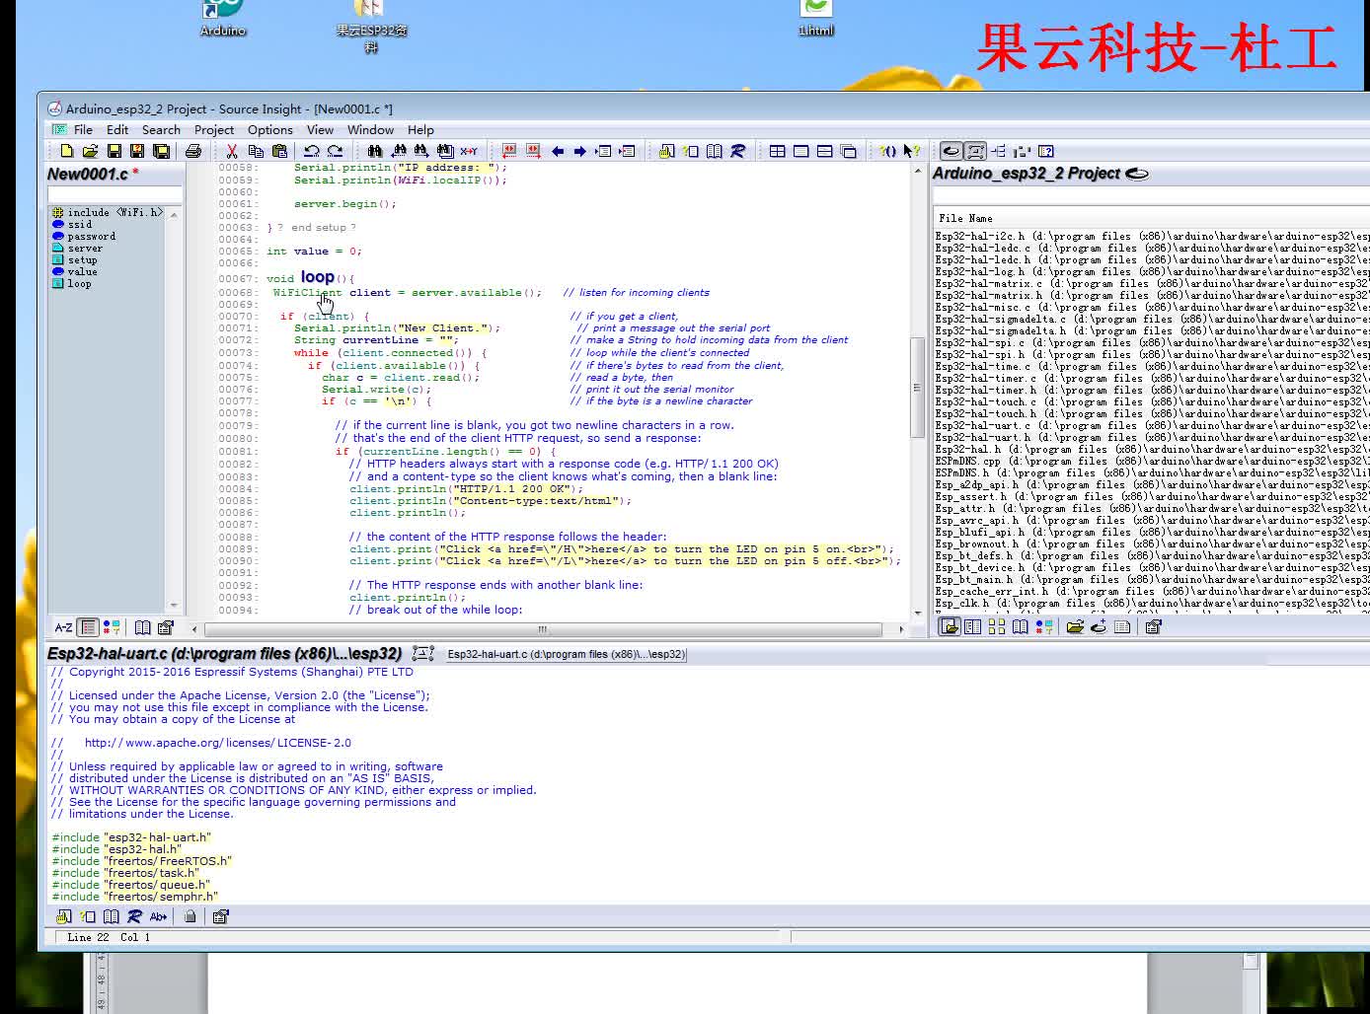Click the project file filter input field
1370x1014 pixels.
1151,195
